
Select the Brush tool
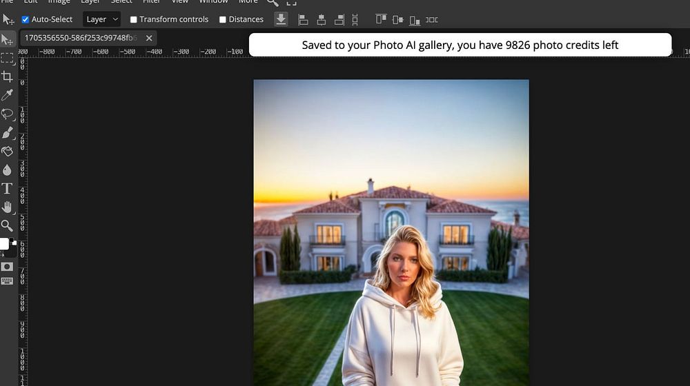[x=8, y=133]
